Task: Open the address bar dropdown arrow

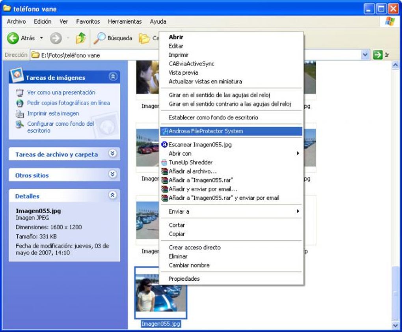Action: pos(365,55)
